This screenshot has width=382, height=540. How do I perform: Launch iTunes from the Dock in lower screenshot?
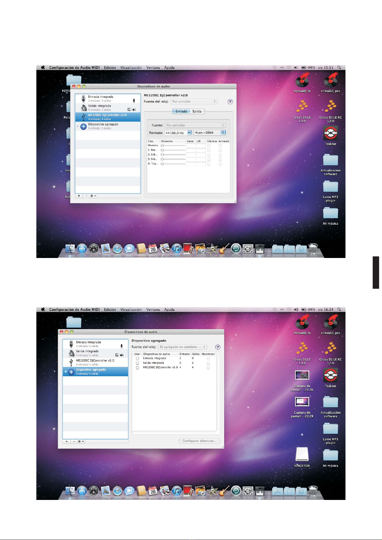177,491
